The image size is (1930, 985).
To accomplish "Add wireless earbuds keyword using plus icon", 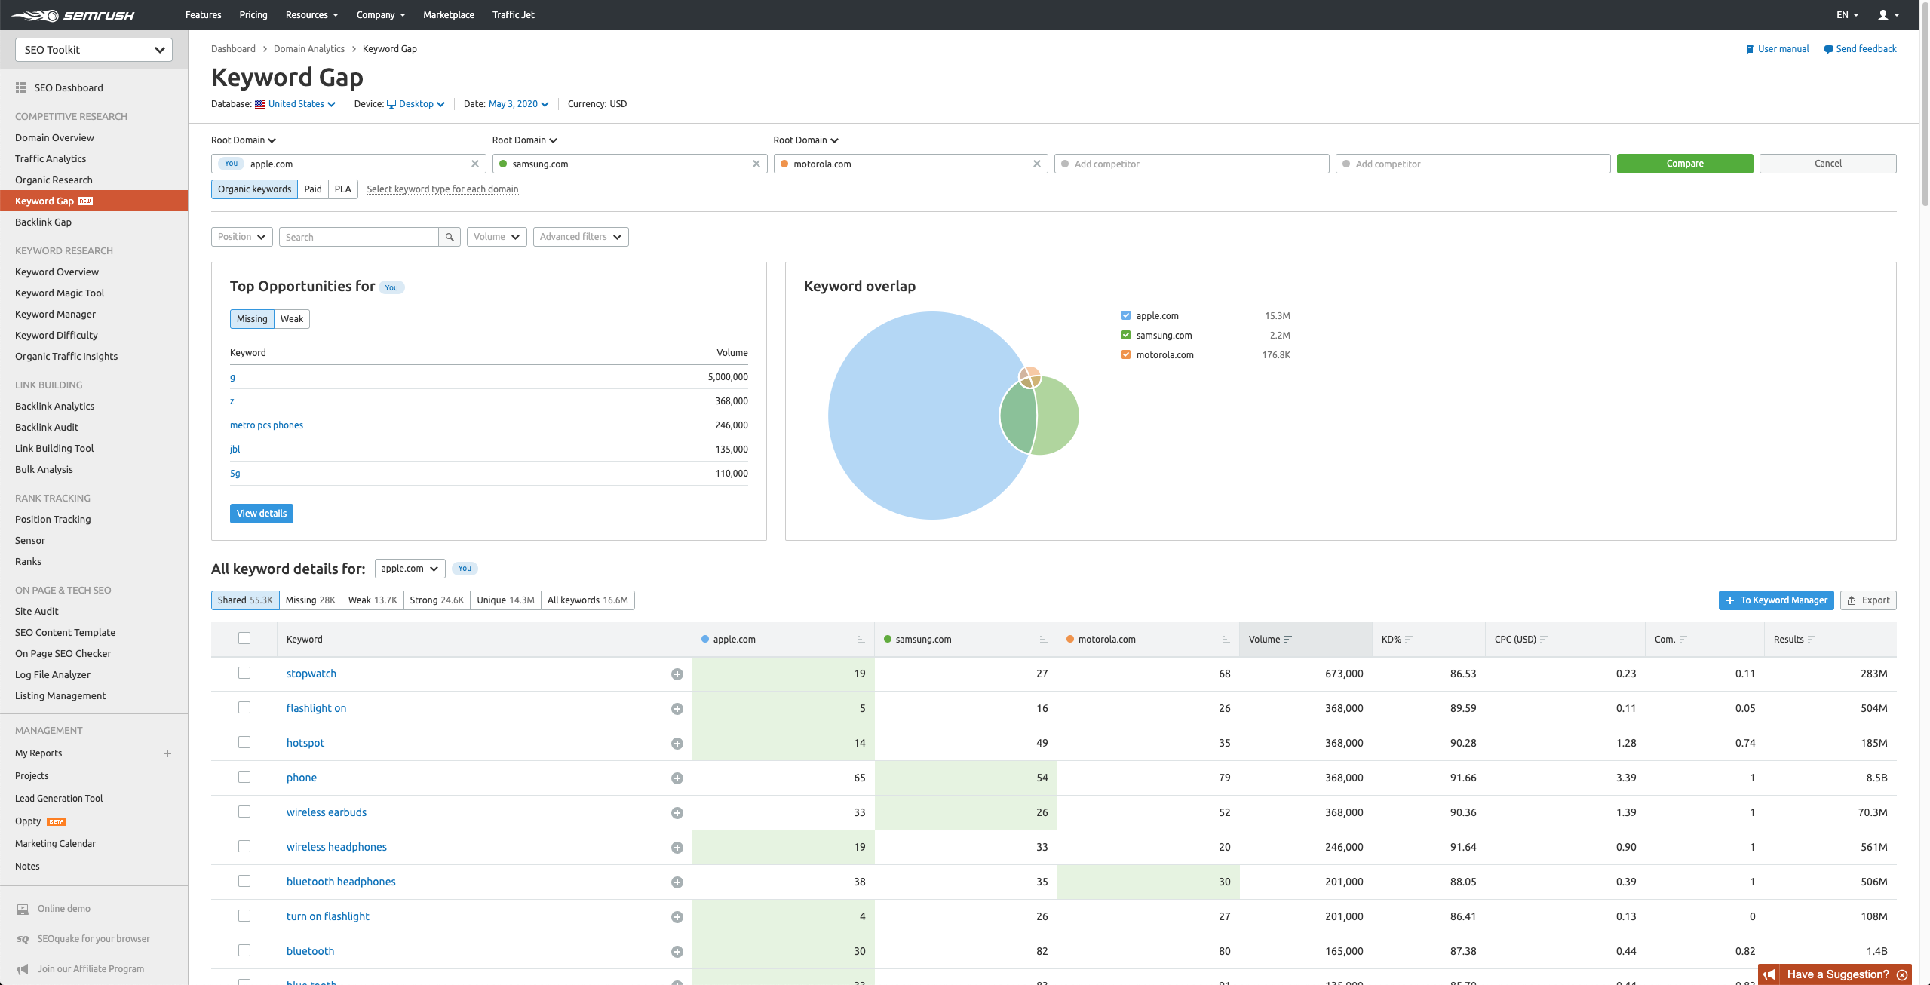I will (x=677, y=813).
